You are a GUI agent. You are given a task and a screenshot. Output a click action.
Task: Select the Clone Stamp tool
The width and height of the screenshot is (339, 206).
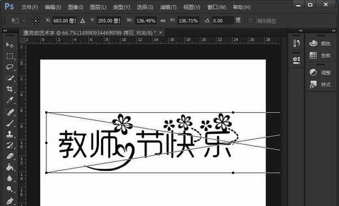click(10, 134)
